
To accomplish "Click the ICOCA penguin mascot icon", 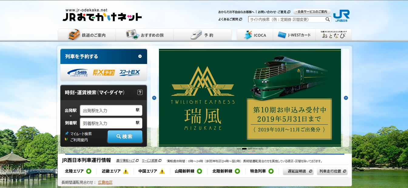I will pyautogui.click(x=248, y=35).
